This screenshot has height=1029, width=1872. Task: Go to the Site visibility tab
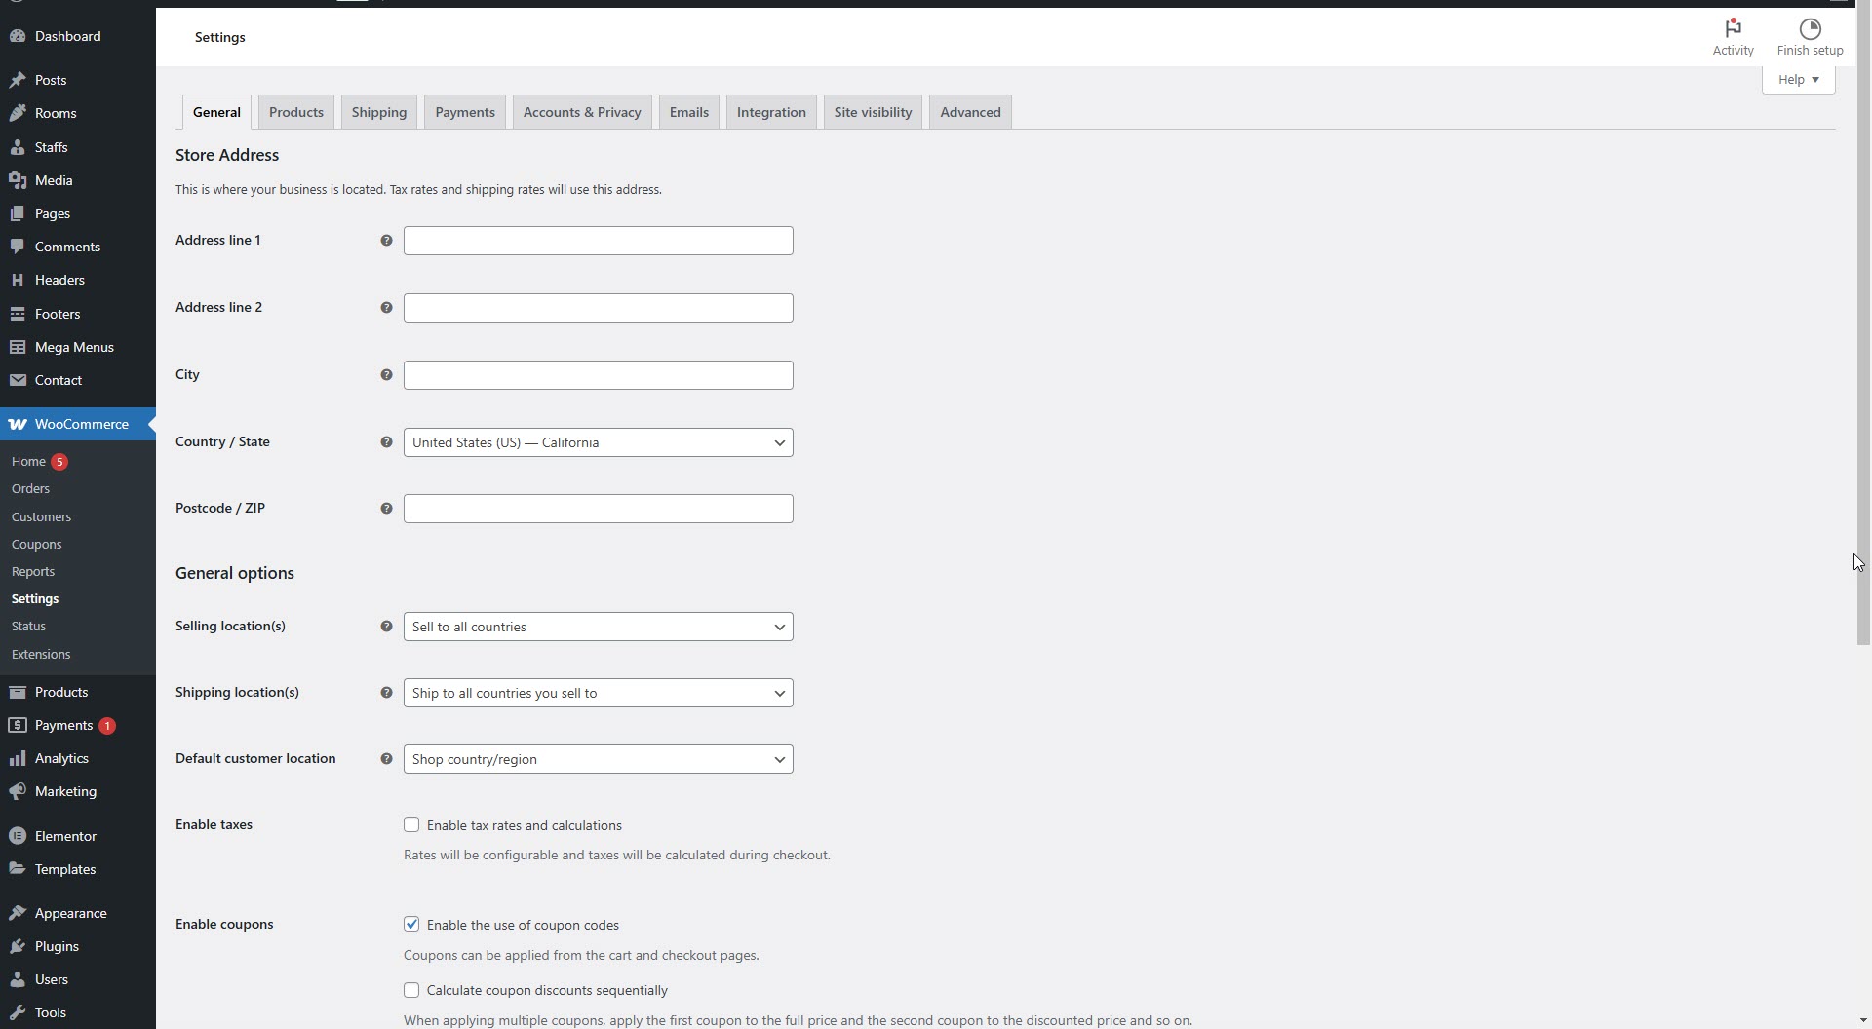873,112
